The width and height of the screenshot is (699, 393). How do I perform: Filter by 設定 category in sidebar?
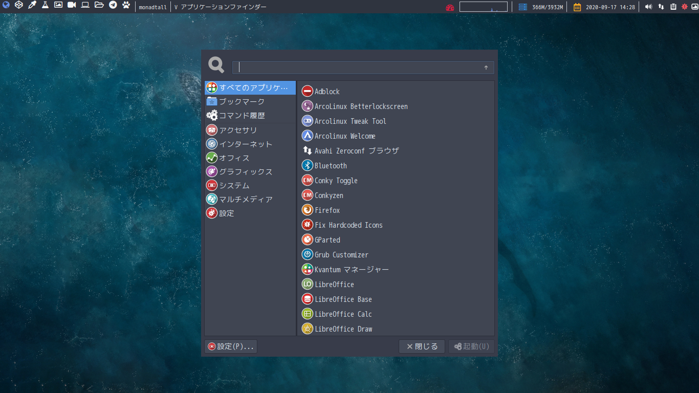[250, 213]
